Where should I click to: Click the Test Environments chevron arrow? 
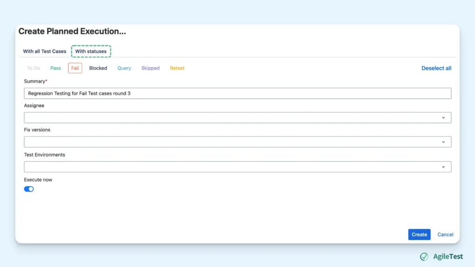pos(443,167)
